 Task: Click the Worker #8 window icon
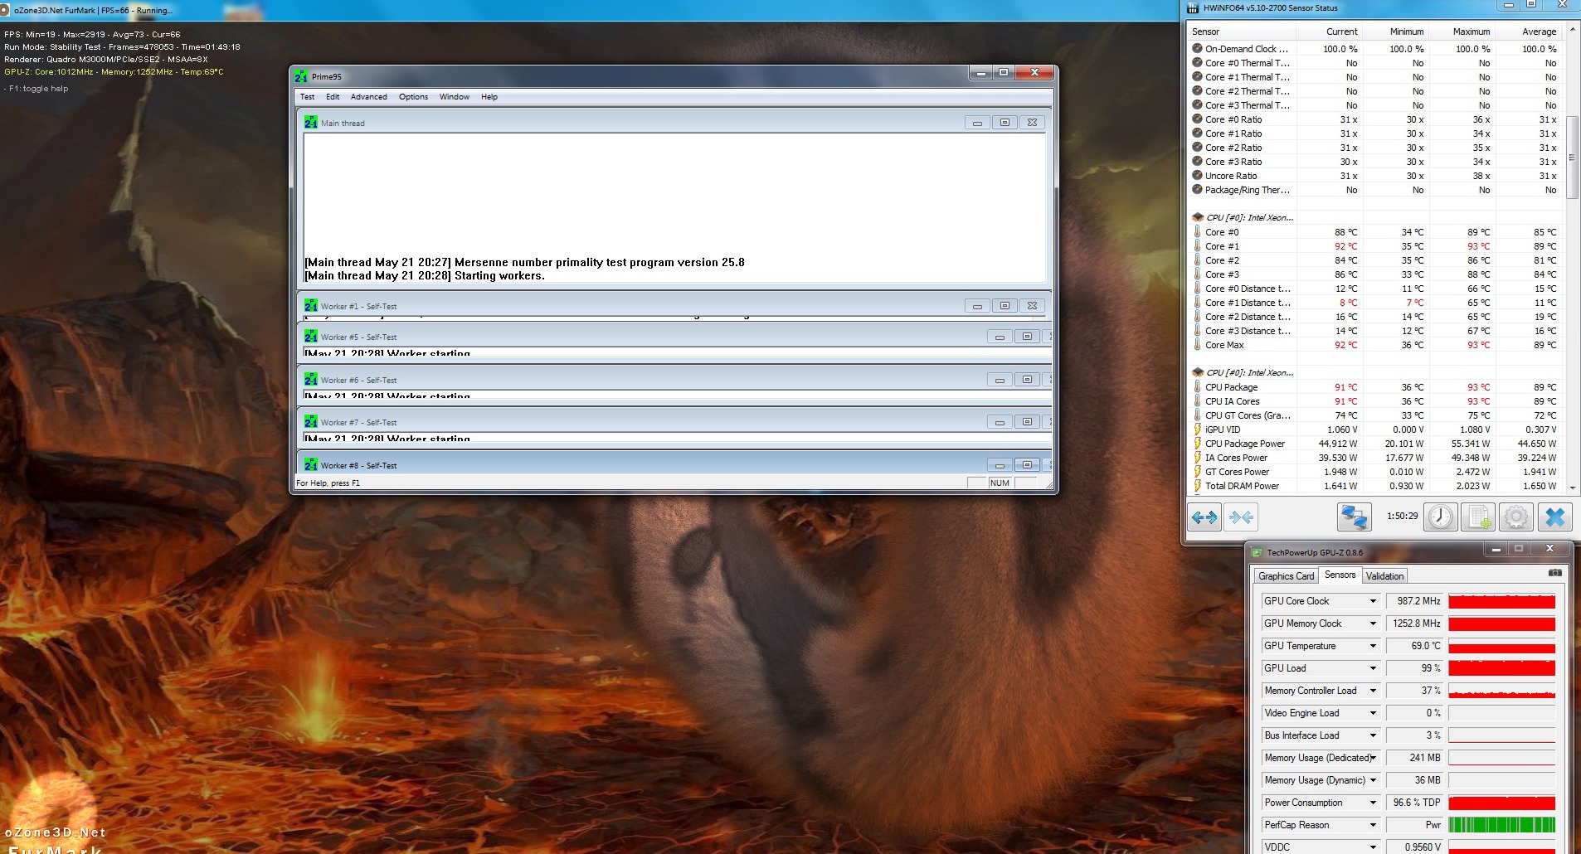311,465
